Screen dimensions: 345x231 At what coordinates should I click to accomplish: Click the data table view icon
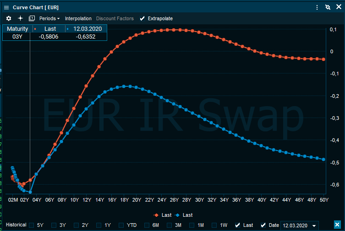click(x=32, y=18)
